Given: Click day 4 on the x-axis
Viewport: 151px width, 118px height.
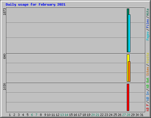Looking at the screenshot, I should [x=23, y=115].
